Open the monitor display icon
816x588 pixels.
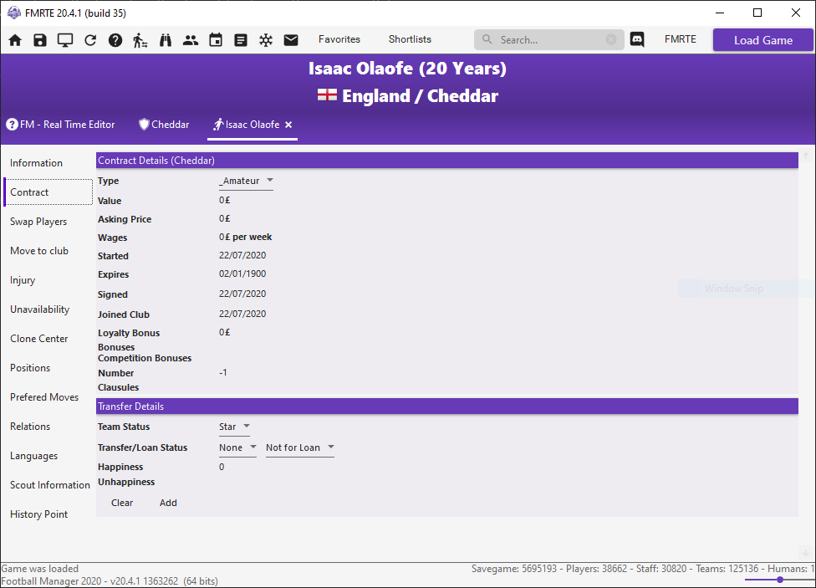[x=65, y=40]
